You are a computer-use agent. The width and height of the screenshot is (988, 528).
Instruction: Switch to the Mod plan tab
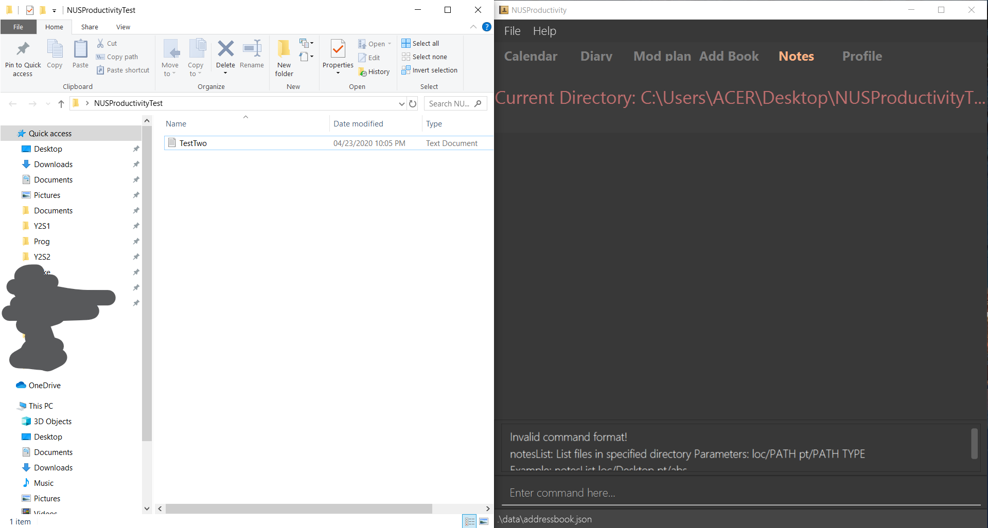[x=662, y=56]
